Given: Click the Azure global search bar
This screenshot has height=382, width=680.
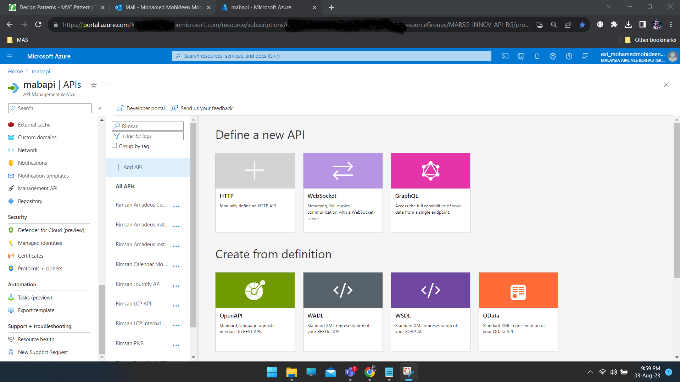Looking at the screenshot, I should click(332, 56).
